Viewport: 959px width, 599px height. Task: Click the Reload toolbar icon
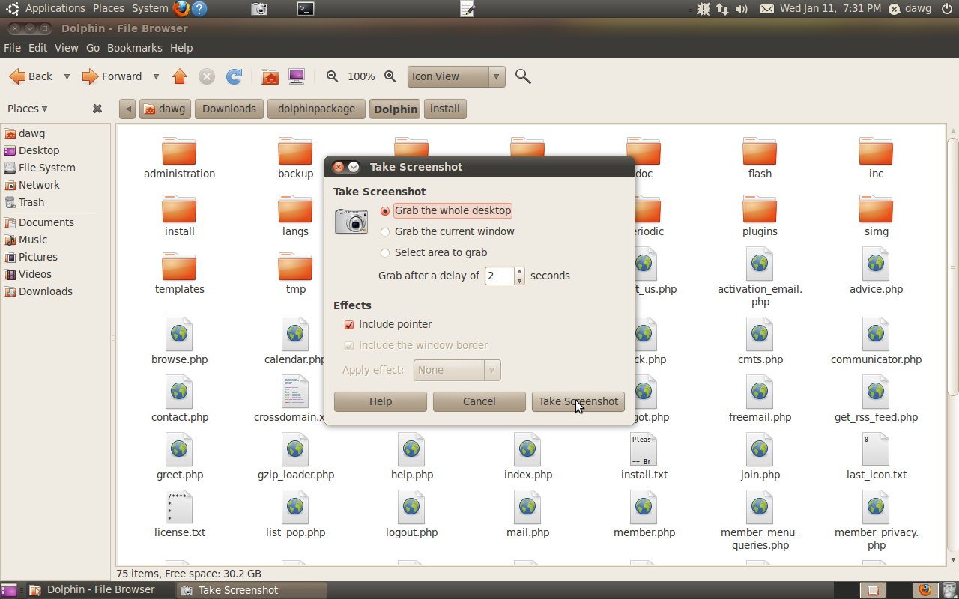point(235,76)
